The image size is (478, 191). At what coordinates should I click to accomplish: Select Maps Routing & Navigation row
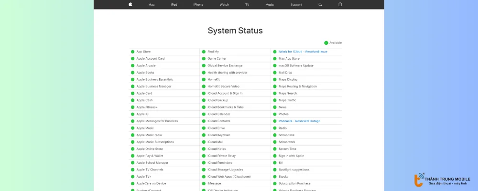click(306, 86)
